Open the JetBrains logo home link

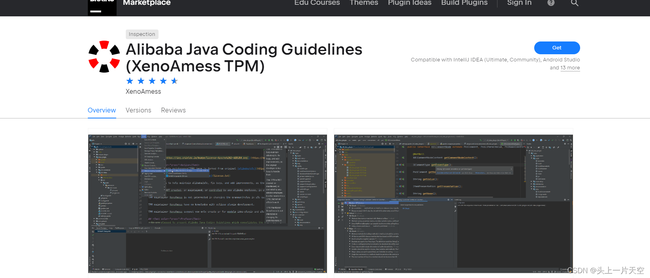pos(102,8)
